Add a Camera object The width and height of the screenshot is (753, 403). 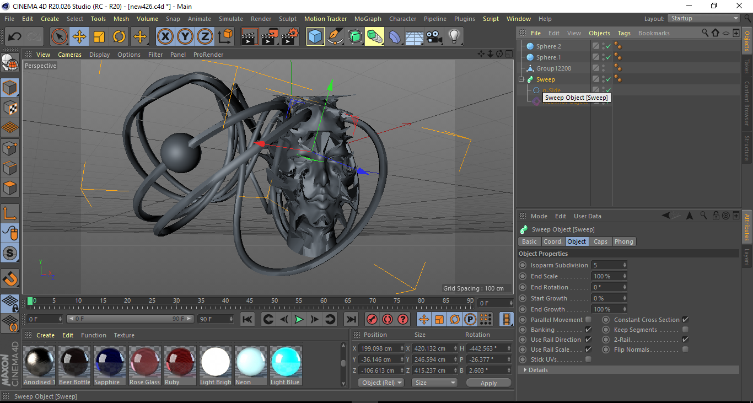click(x=434, y=37)
